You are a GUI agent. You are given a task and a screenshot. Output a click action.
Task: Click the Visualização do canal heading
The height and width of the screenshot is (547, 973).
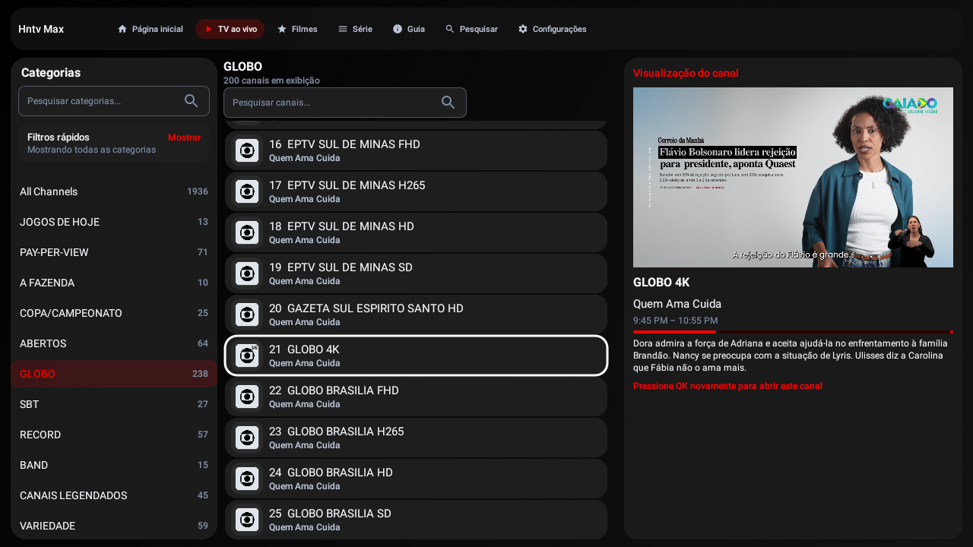(x=686, y=73)
